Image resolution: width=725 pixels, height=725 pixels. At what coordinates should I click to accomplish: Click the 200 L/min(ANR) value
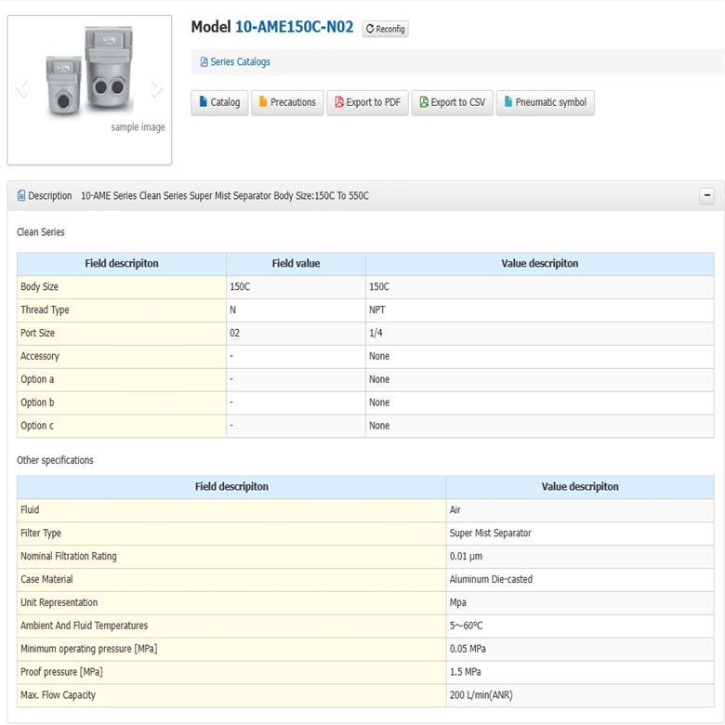[x=481, y=695]
